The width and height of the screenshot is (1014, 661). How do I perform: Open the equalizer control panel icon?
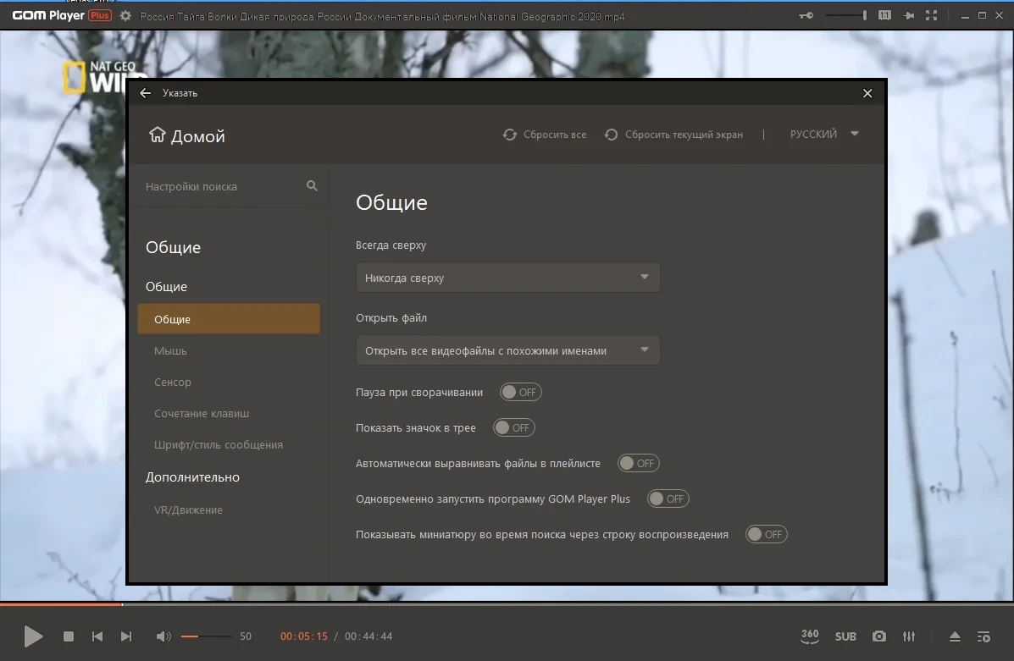click(909, 636)
